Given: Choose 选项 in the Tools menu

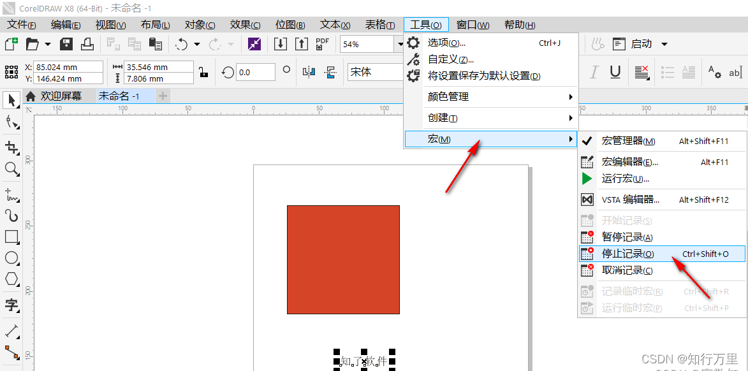Looking at the screenshot, I should [491, 43].
